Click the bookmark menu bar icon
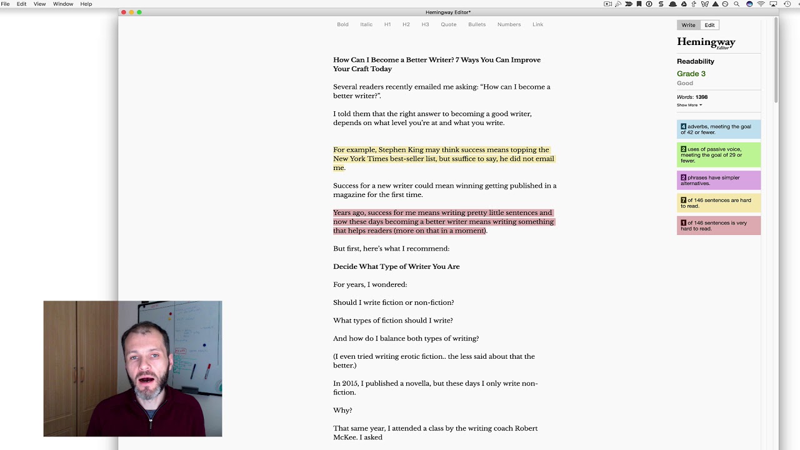Viewport: 800px width, 450px height. tap(639, 4)
